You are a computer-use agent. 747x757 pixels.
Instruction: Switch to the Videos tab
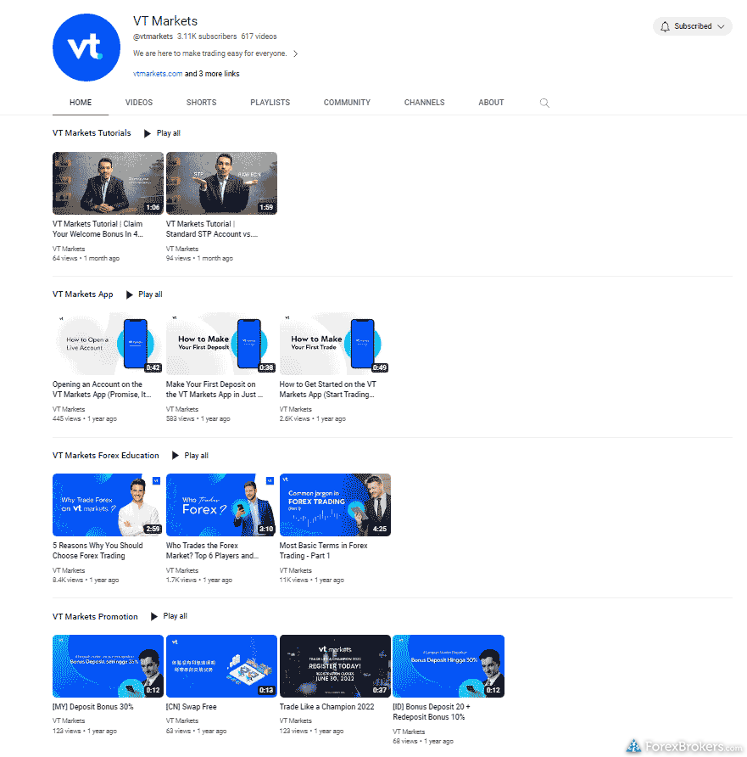pyautogui.click(x=139, y=103)
